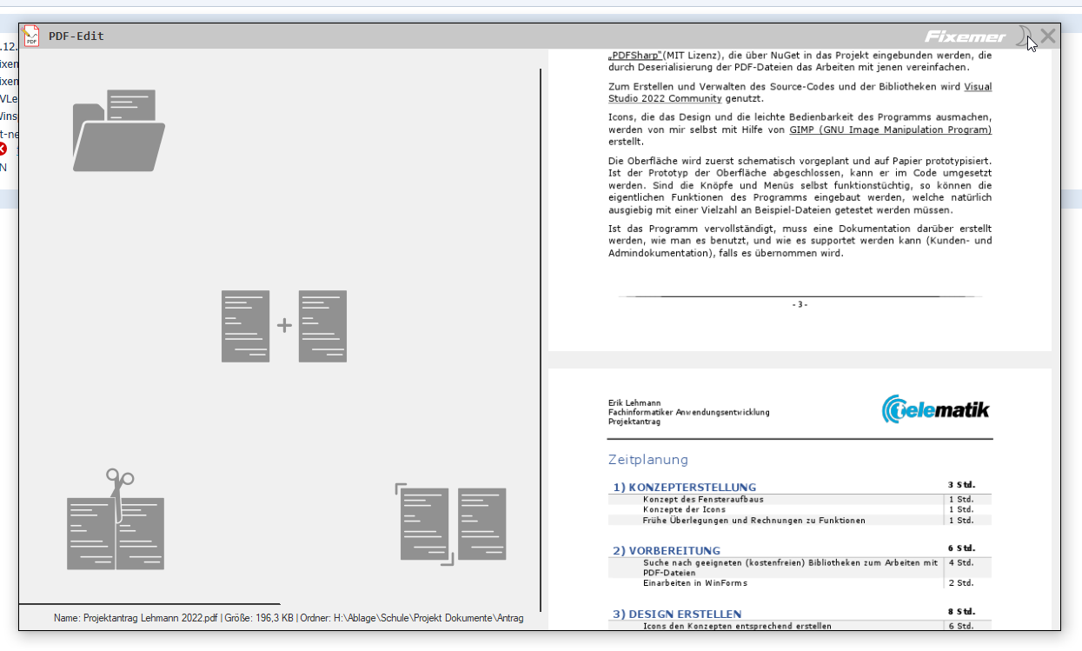Click the GIMP (GNU Image Manipulation Program) link
The width and height of the screenshot is (1082, 651).
click(890, 130)
